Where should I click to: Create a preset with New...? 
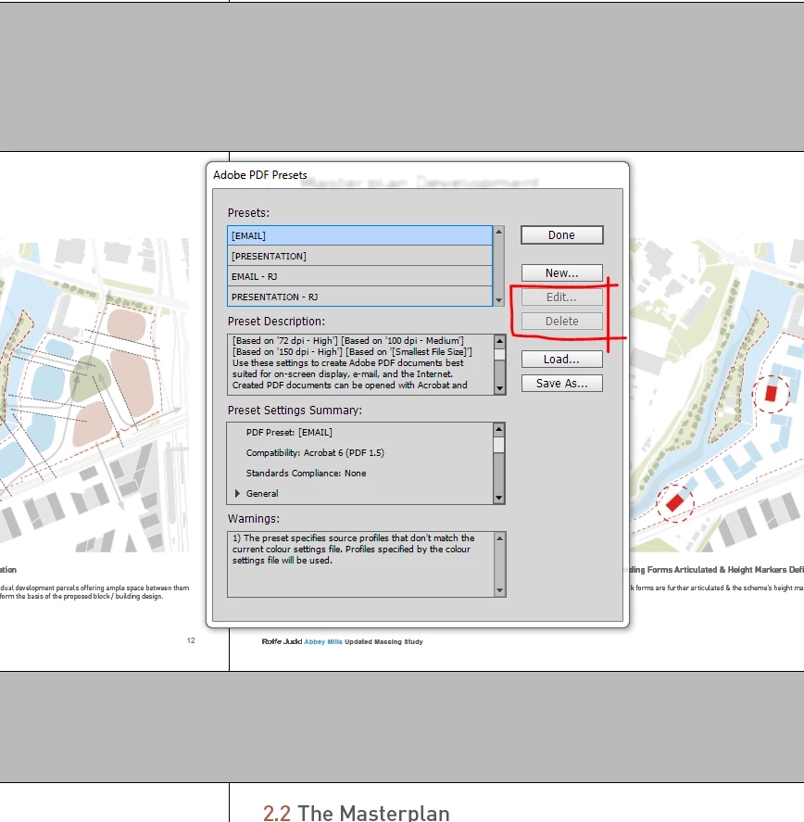tap(562, 273)
